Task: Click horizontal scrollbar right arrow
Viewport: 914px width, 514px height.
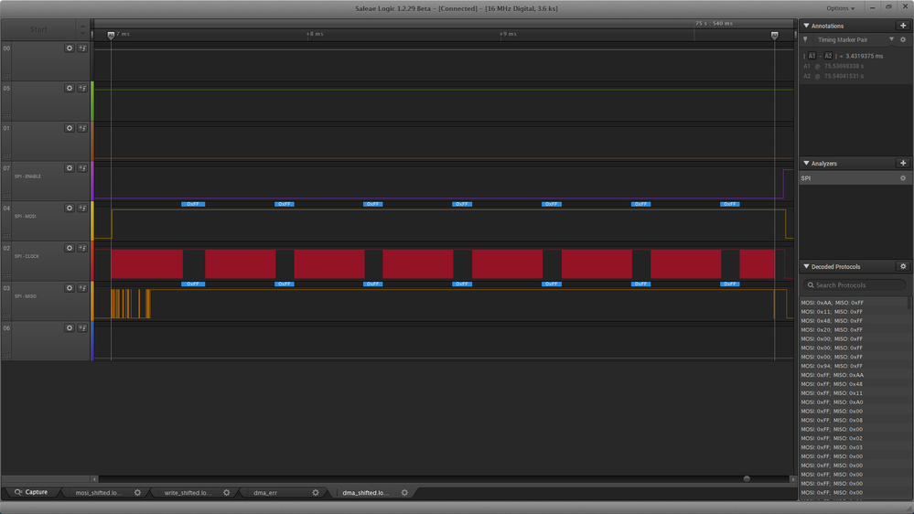Action: click(792, 479)
